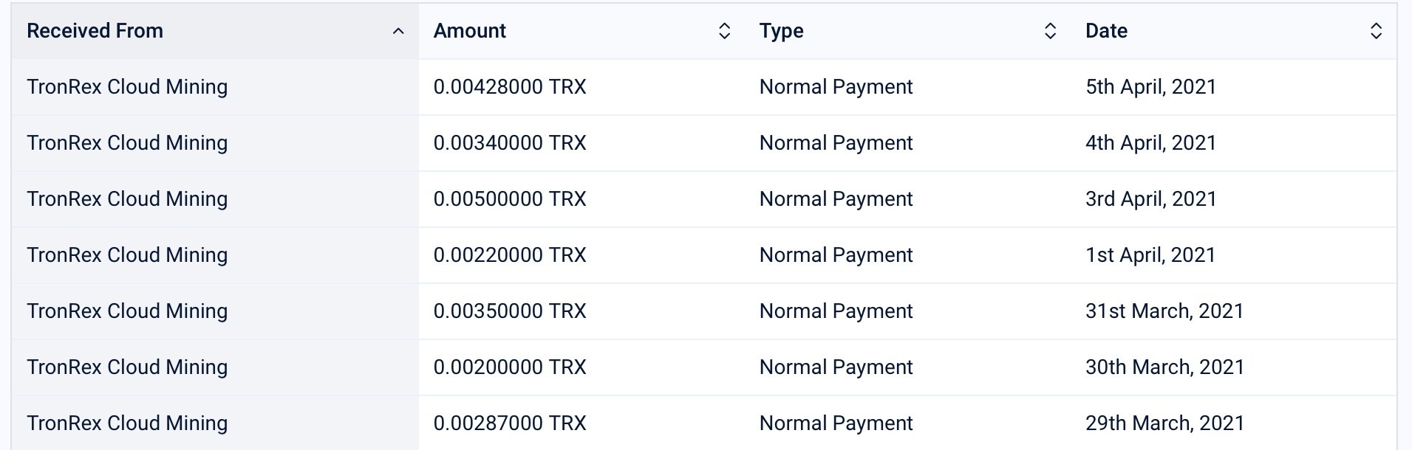1412x450 pixels.
Task: Select the 0.00287000 TRX amount cell
Action: click(510, 423)
